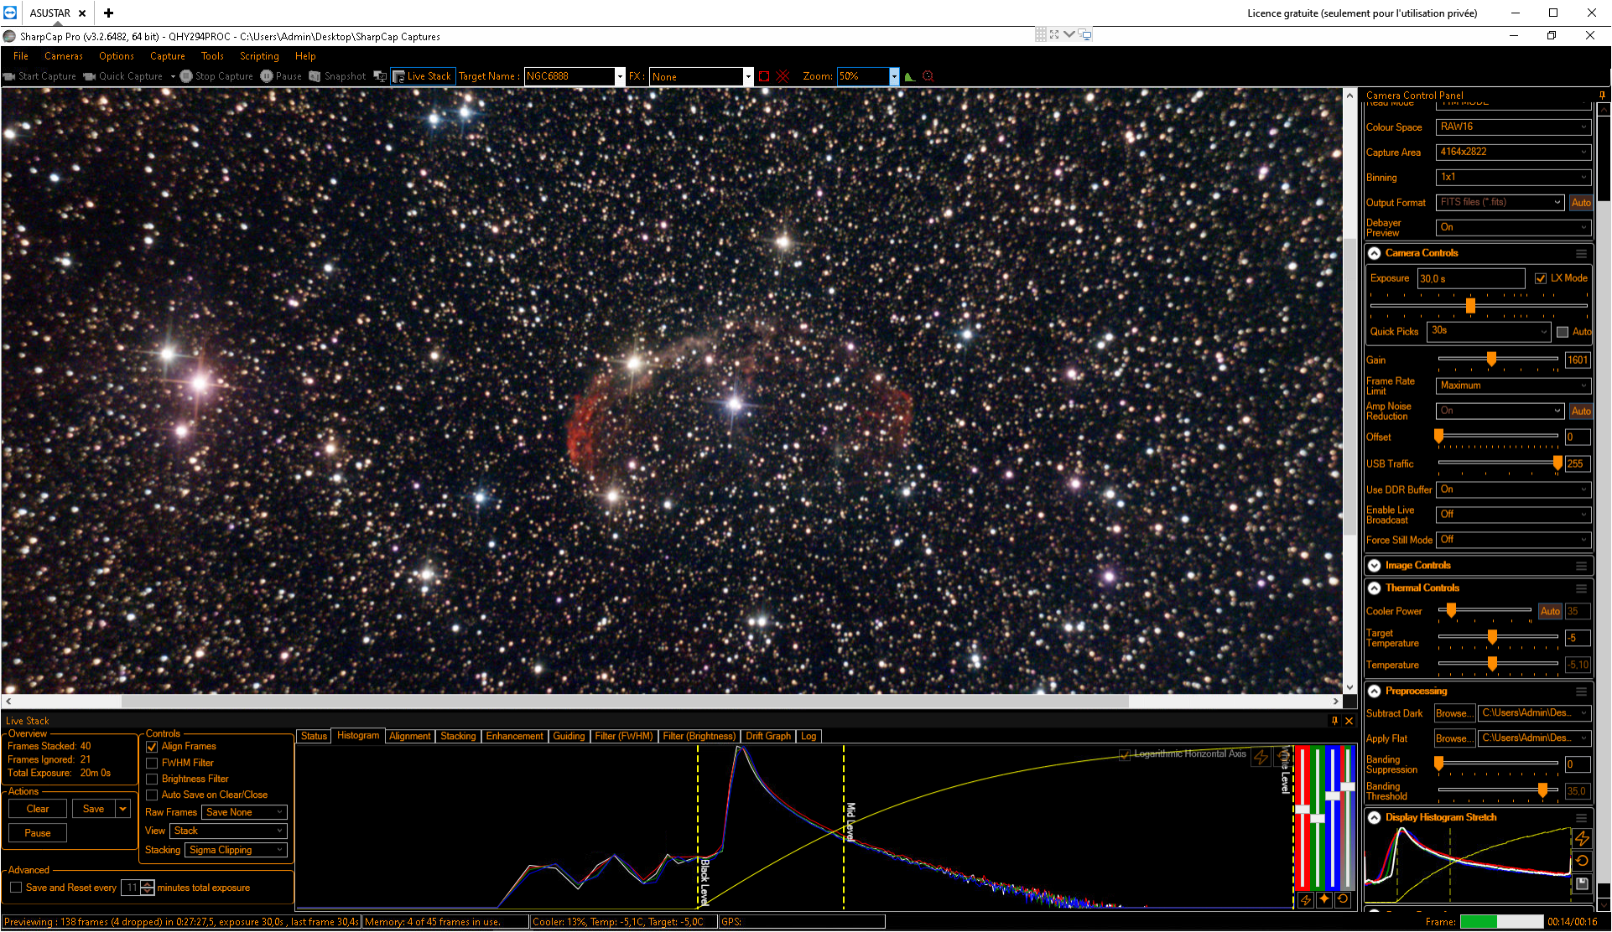Toggle the exposure Auto checkbox
Image resolution: width=1612 pixels, height=932 pixels.
click(x=1563, y=332)
